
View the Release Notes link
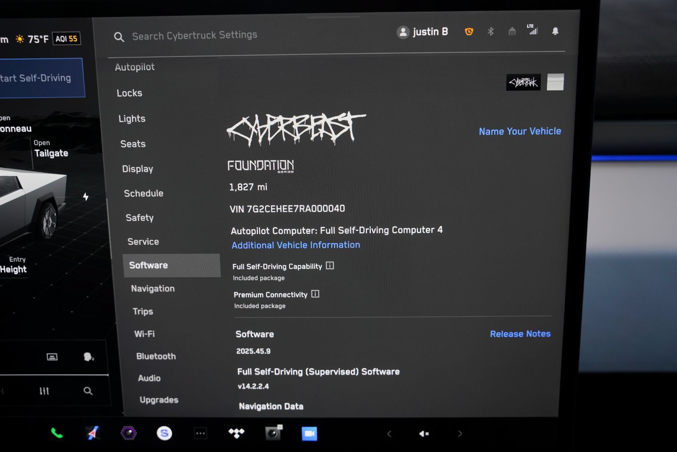point(520,334)
